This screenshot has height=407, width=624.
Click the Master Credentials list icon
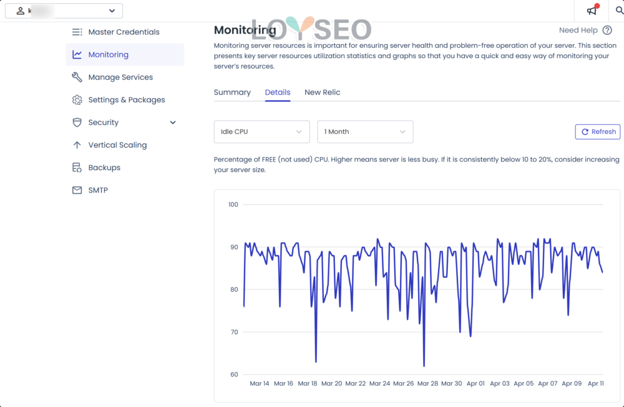click(x=77, y=32)
